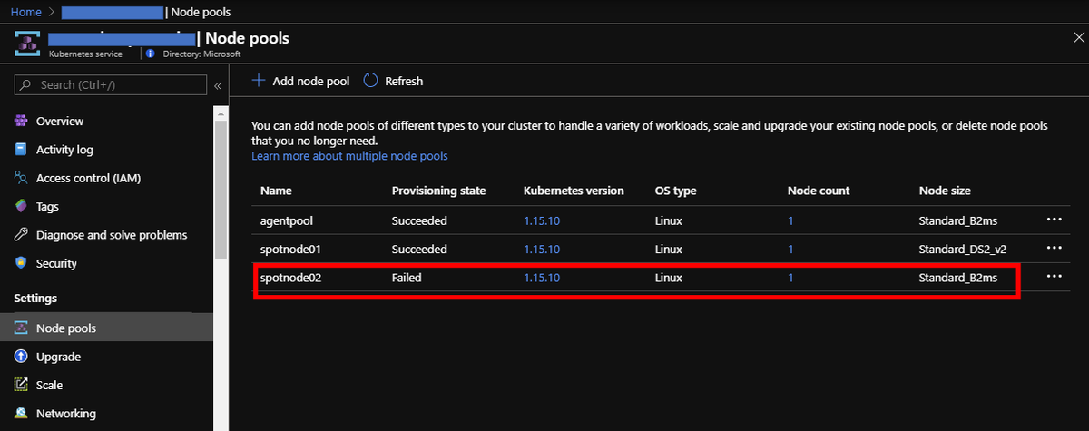Screen dimensions: 1089x431
Task: Click the Kubernetes version column header
Action: [x=574, y=191]
